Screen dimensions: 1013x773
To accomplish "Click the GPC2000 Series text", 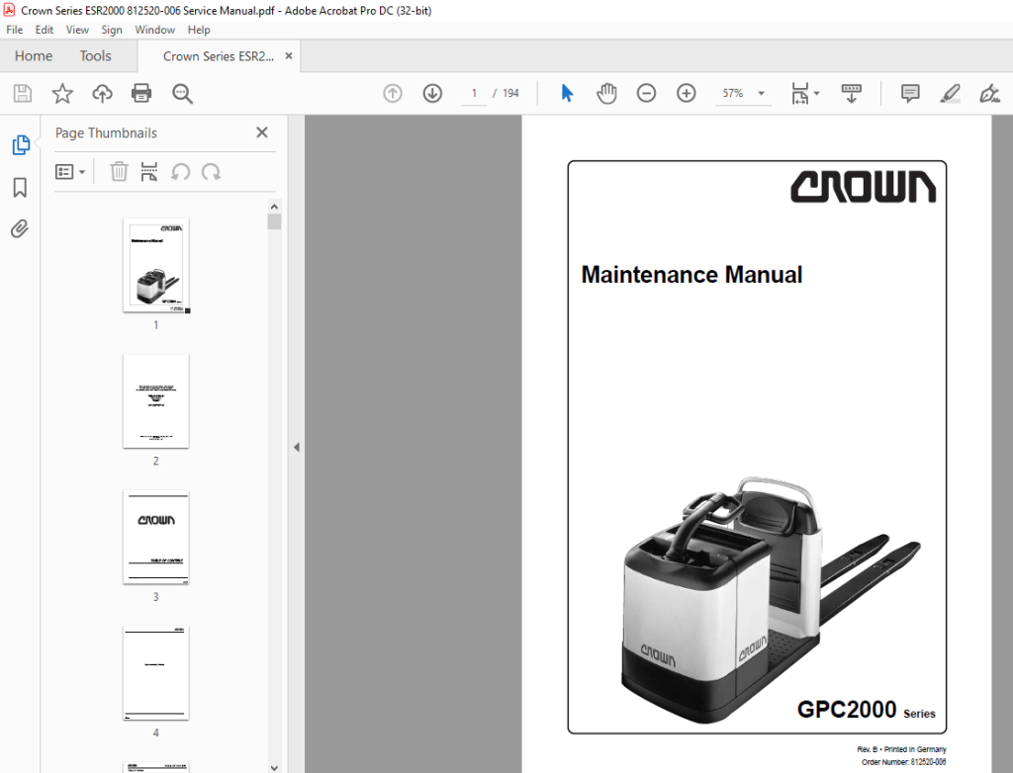I will [866, 710].
